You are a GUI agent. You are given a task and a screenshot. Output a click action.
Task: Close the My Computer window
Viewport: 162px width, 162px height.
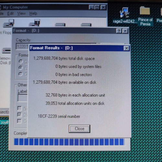coord(103,7)
